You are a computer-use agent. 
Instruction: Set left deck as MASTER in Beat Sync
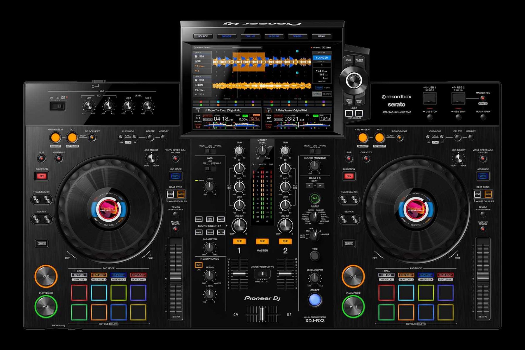181,194
